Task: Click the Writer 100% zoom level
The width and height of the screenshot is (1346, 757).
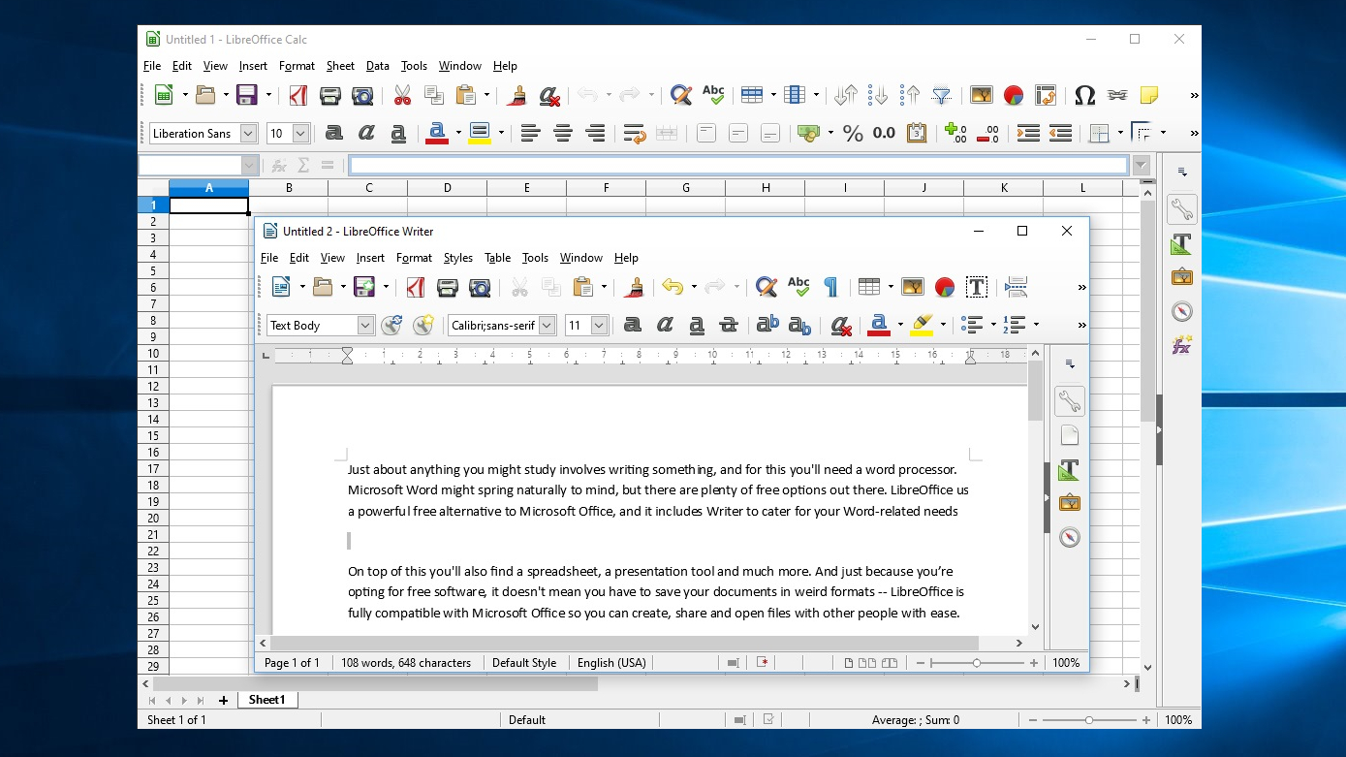Action: 1066,663
